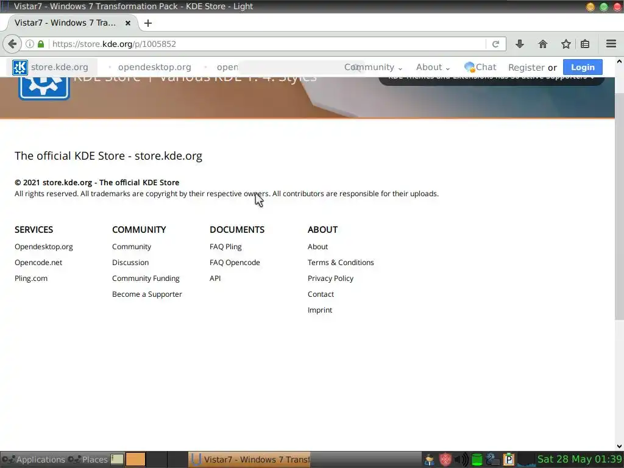
Task: Click the scrollbar down arrow
Action: (x=619, y=446)
